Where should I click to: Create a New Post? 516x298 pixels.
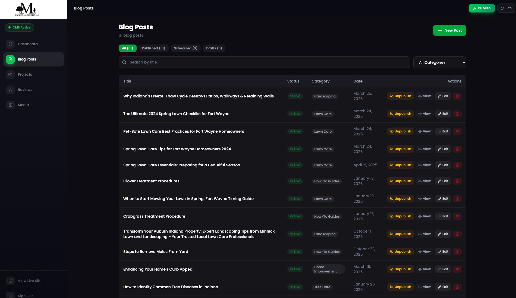tap(449, 30)
